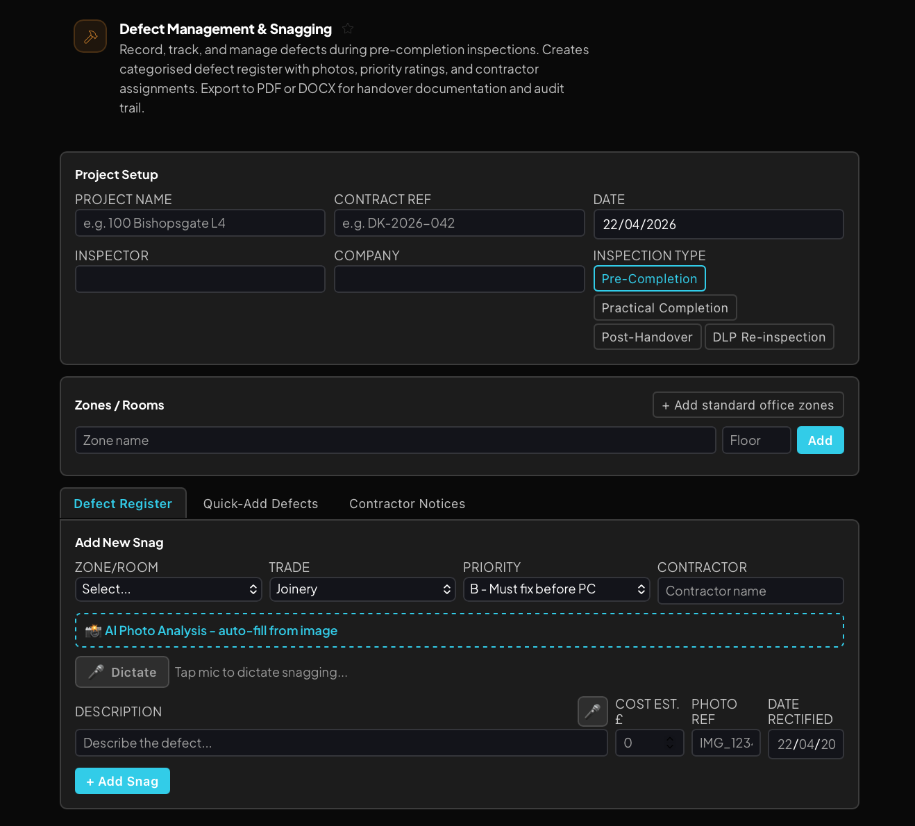Star Defect Management & Snagging as favorite
915x826 pixels.
point(348,28)
